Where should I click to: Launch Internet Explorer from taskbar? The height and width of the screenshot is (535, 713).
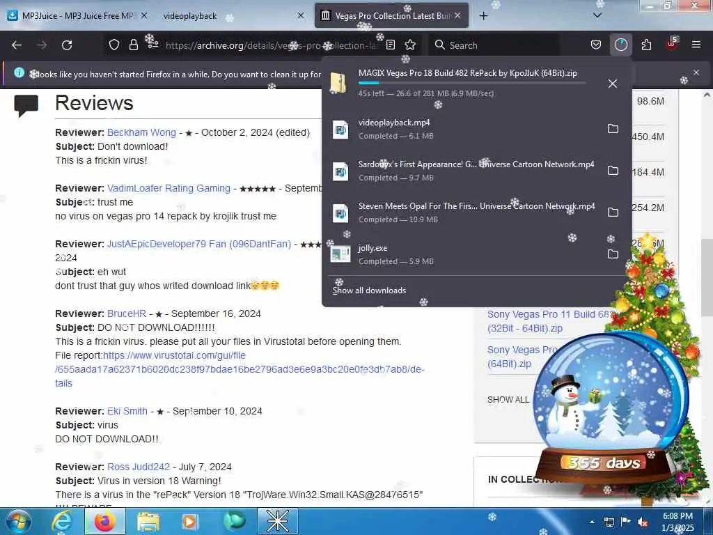pyautogui.click(x=61, y=521)
